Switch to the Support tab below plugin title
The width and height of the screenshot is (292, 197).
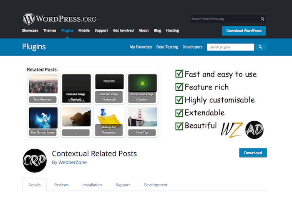(x=123, y=185)
